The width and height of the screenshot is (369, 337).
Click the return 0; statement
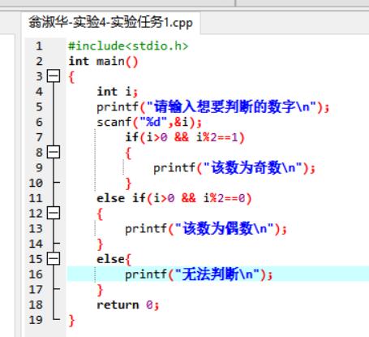pyautogui.click(x=128, y=305)
